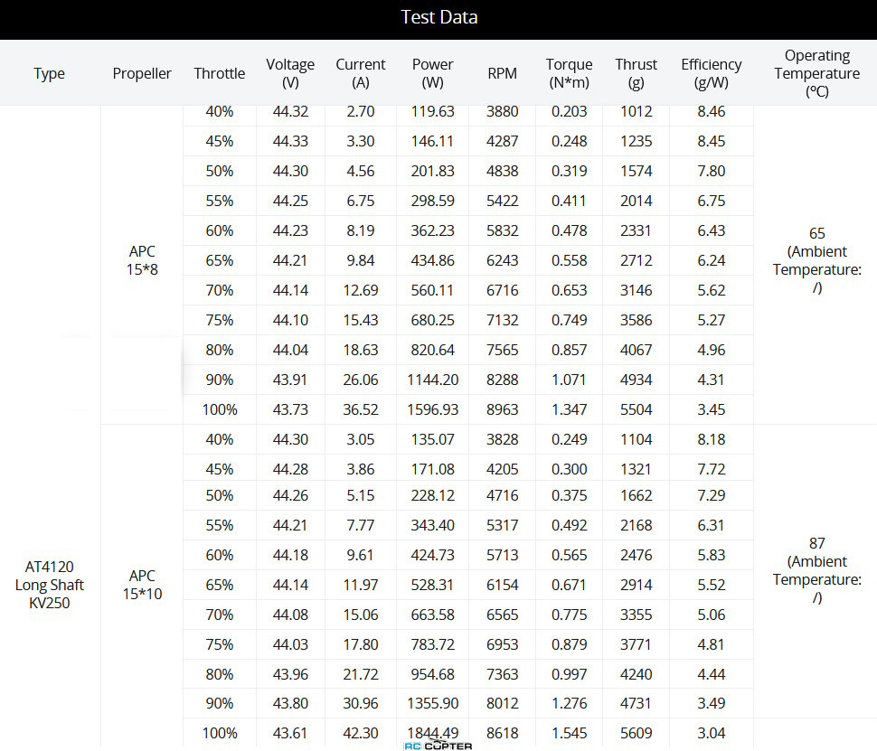Click the Operating Temperature column header
This screenshot has height=751, width=877.
point(816,73)
